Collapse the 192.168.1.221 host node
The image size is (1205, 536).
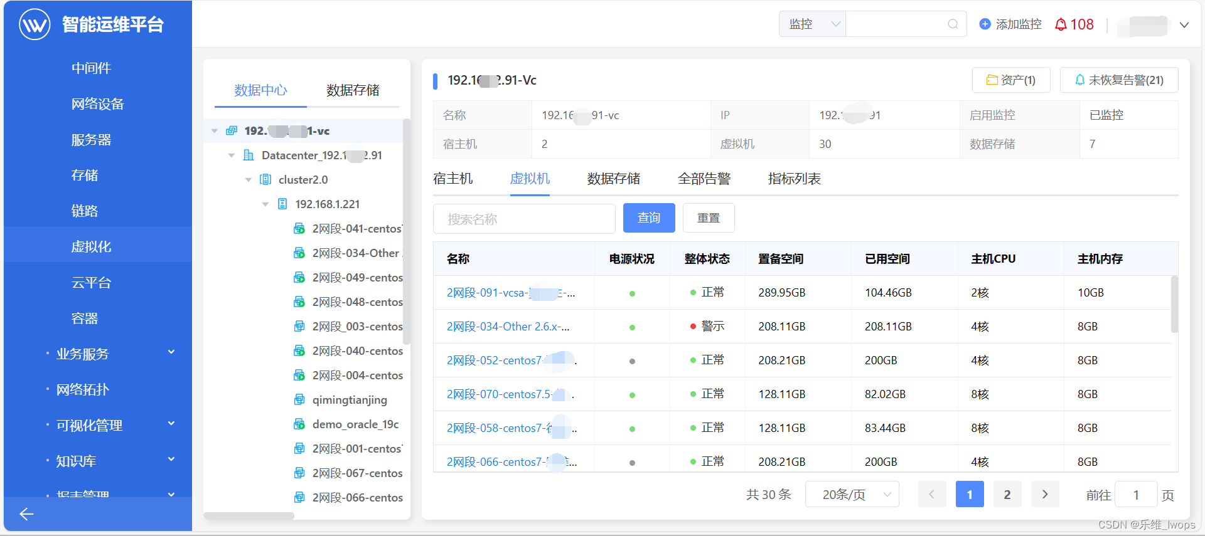click(265, 204)
